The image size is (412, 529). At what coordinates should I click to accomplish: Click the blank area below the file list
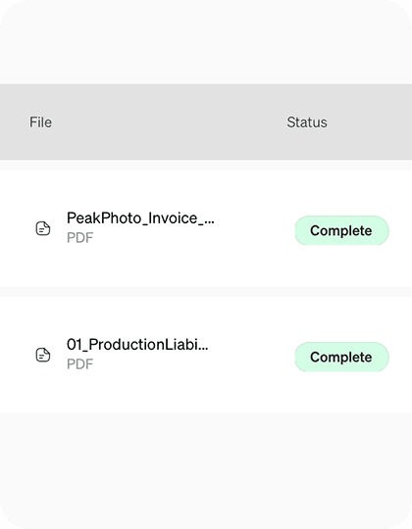206,470
